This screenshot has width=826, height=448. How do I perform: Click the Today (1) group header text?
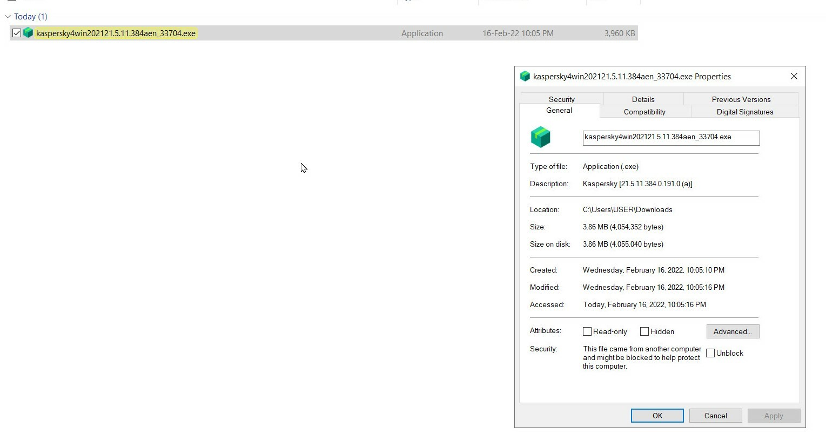coord(31,17)
